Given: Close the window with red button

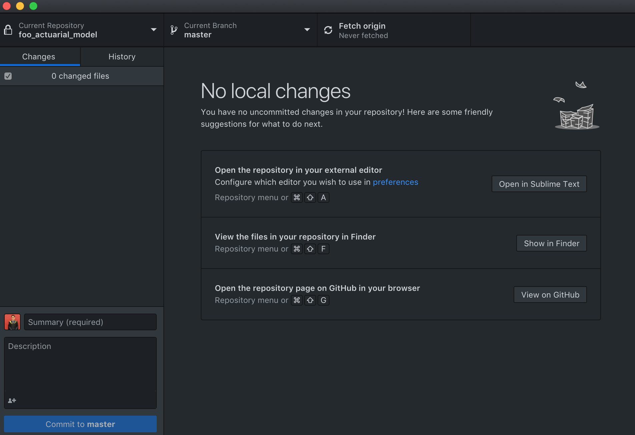Looking at the screenshot, I should tap(7, 6).
